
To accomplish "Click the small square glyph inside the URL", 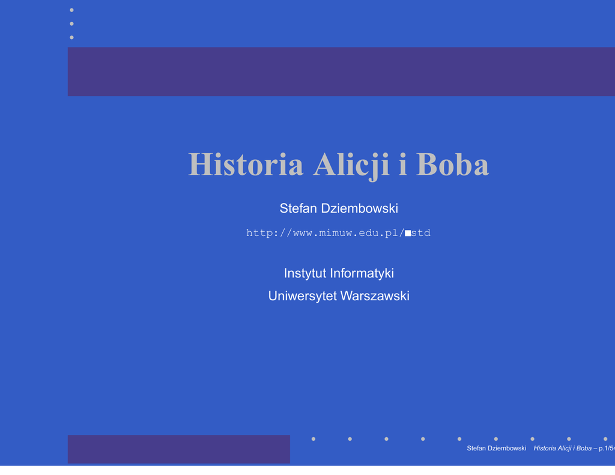I will tap(408, 234).
